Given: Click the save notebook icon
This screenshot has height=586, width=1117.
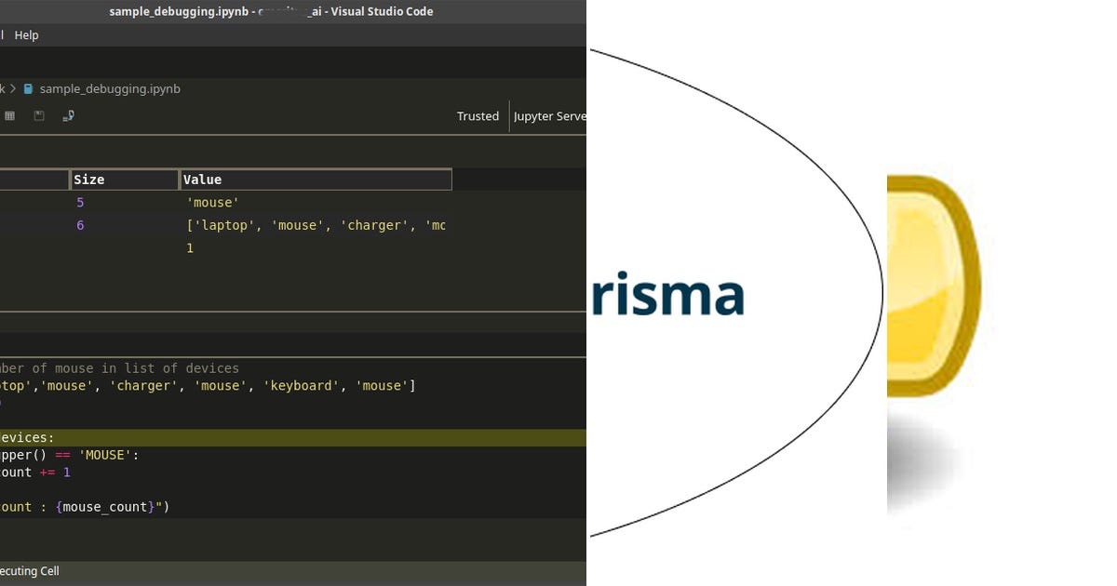Looking at the screenshot, I should (37, 115).
